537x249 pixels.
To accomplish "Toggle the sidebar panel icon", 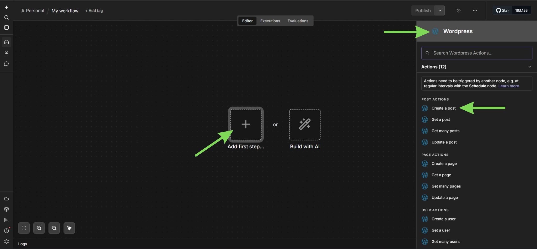I will (7, 28).
